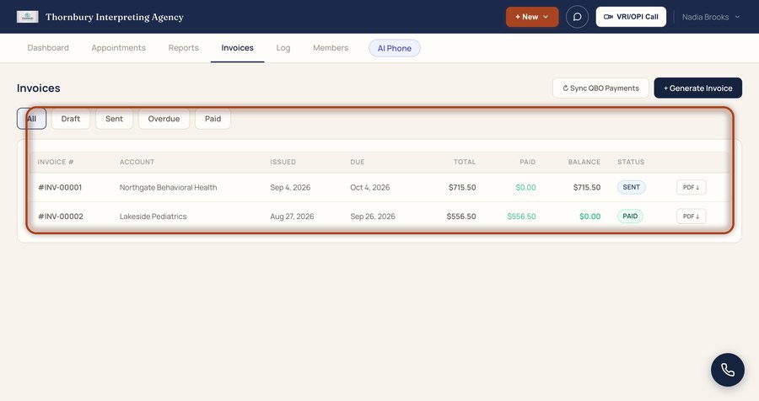Screen dimensions: 759x401
Task: Start a VRI/OPI Call
Action: (x=631, y=17)
